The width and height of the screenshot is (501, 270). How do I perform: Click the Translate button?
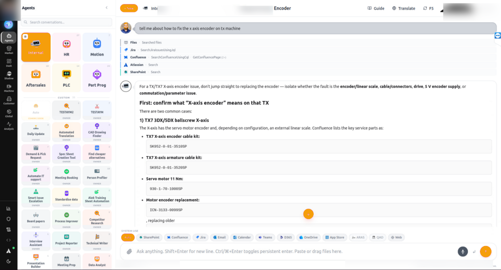pos(403,8)
